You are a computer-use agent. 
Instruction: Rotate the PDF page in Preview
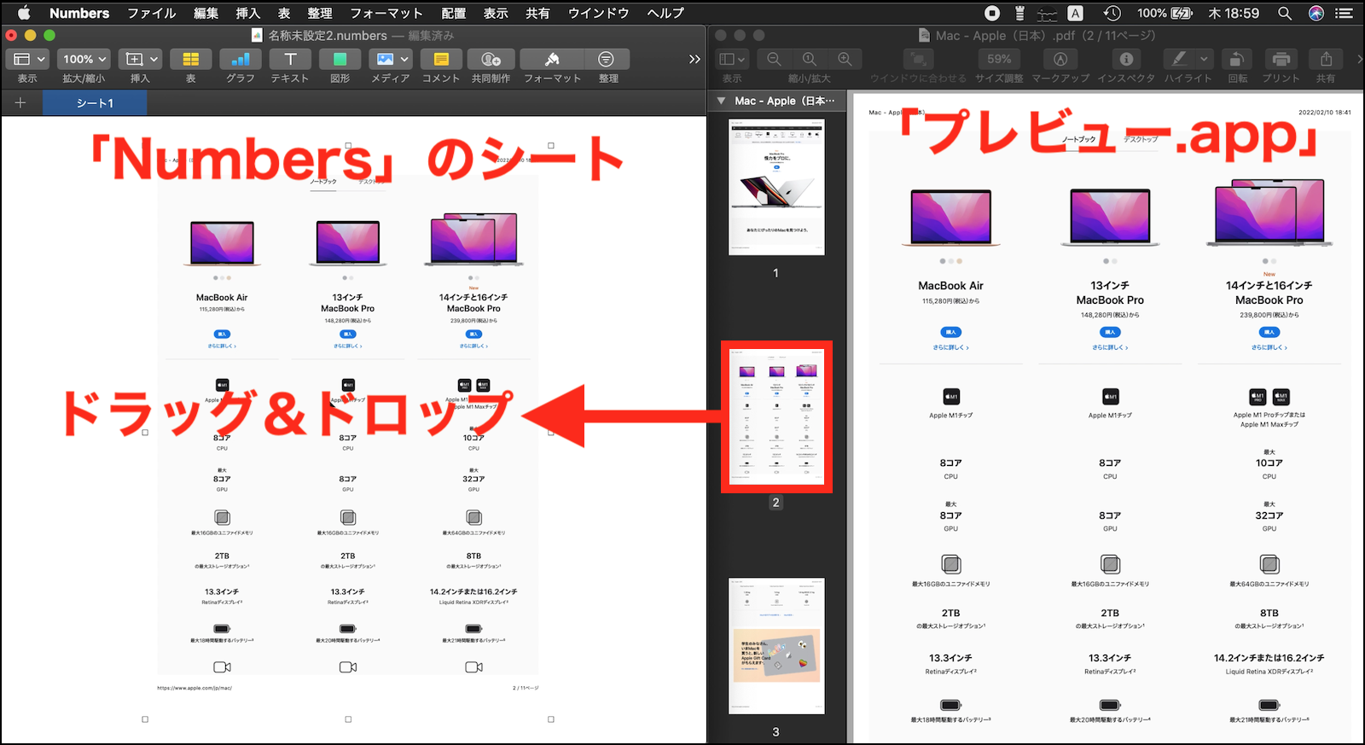pyautogui.click(x=1236, y=59)
